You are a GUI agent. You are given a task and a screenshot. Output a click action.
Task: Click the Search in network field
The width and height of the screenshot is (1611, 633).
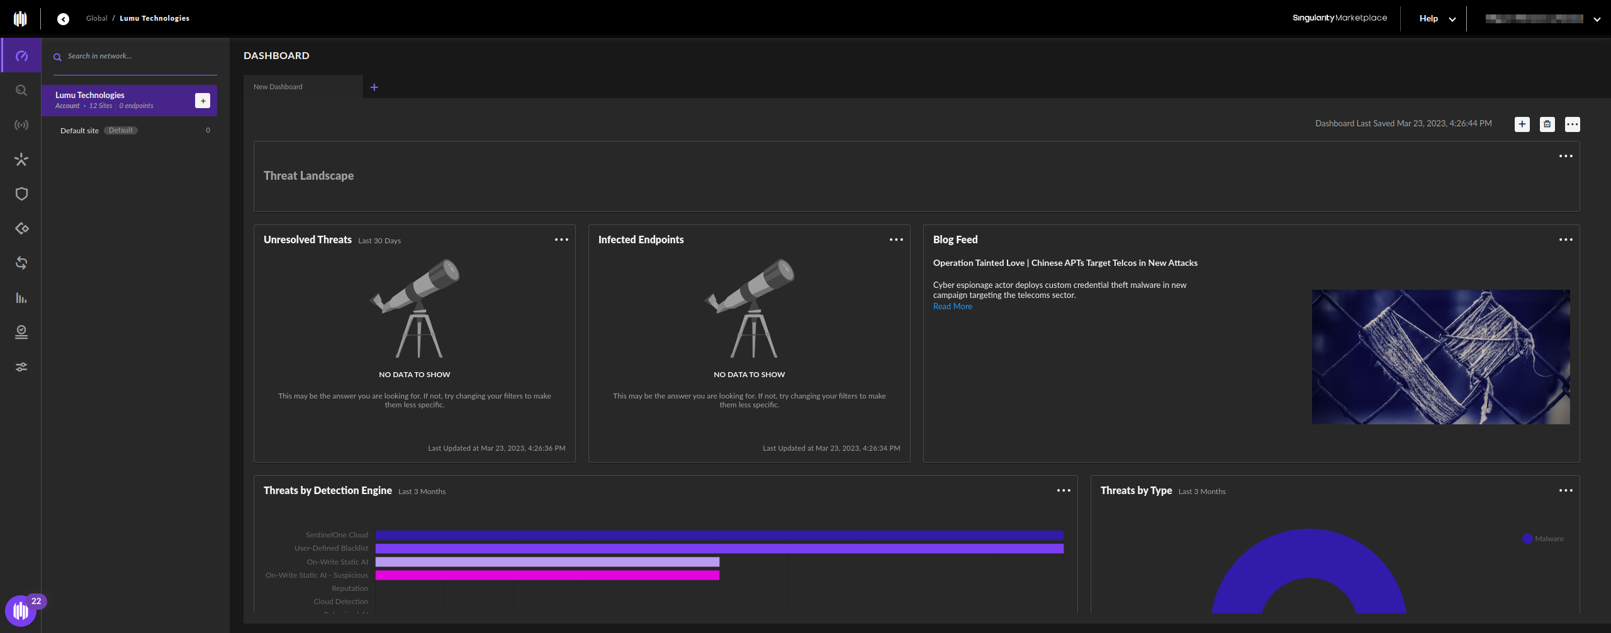(x=135, y=57)
